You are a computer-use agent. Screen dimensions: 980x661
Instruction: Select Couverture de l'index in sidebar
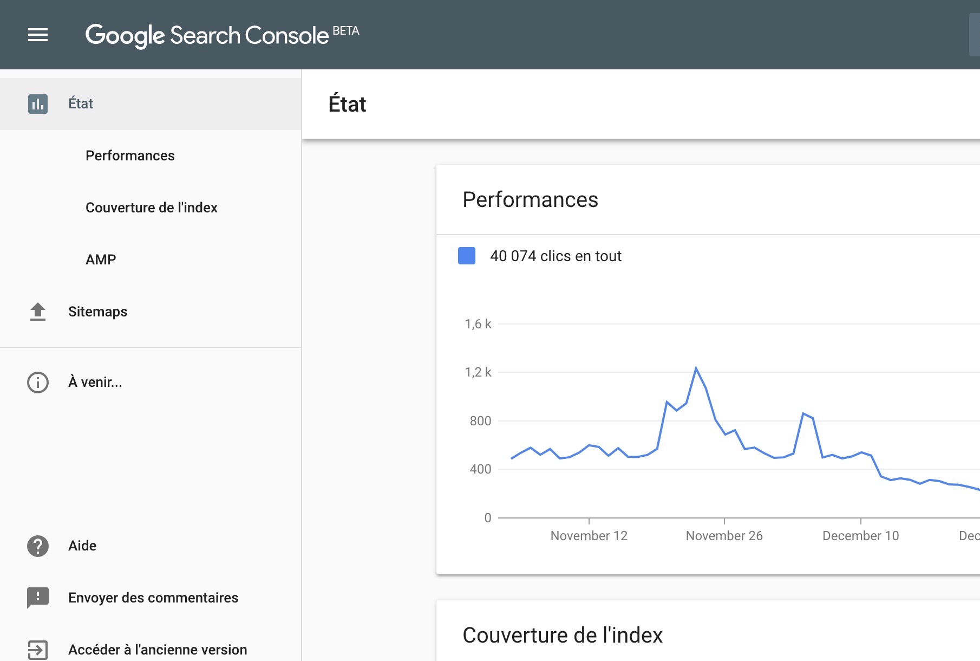tap(152, 208)
